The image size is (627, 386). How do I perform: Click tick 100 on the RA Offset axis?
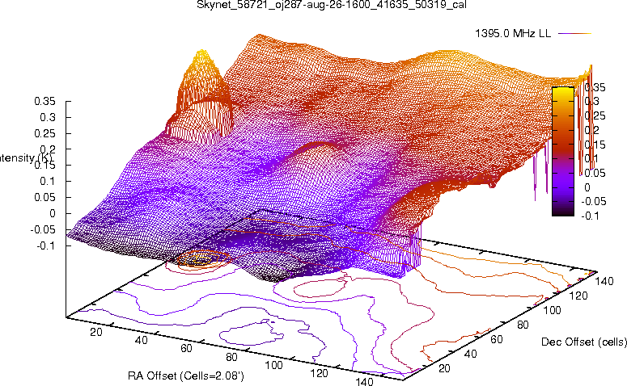pos(274,365)
